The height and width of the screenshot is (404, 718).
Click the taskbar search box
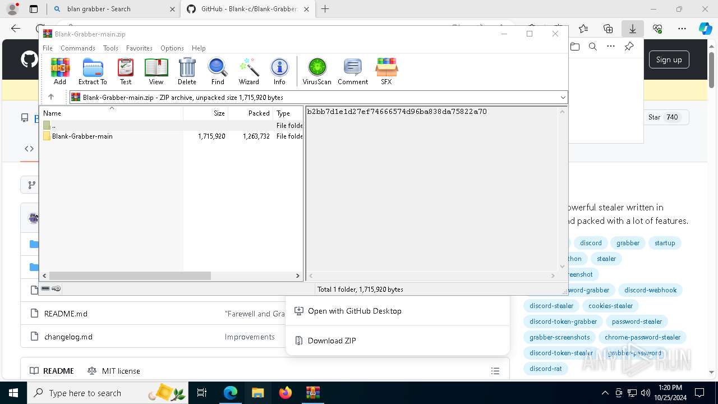tap(108, 393)
